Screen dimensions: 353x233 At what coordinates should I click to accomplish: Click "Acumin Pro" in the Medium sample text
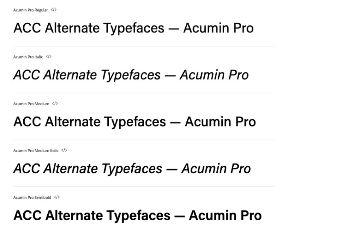pos(220,122)
